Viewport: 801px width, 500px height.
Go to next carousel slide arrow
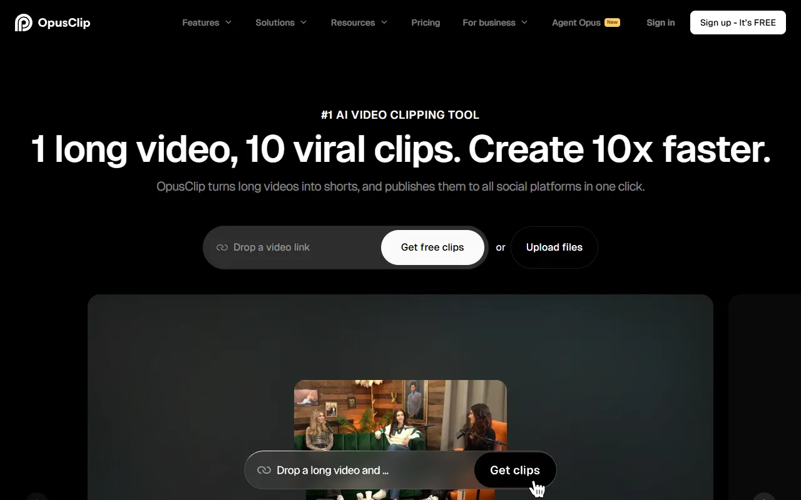tap(764, 497)
